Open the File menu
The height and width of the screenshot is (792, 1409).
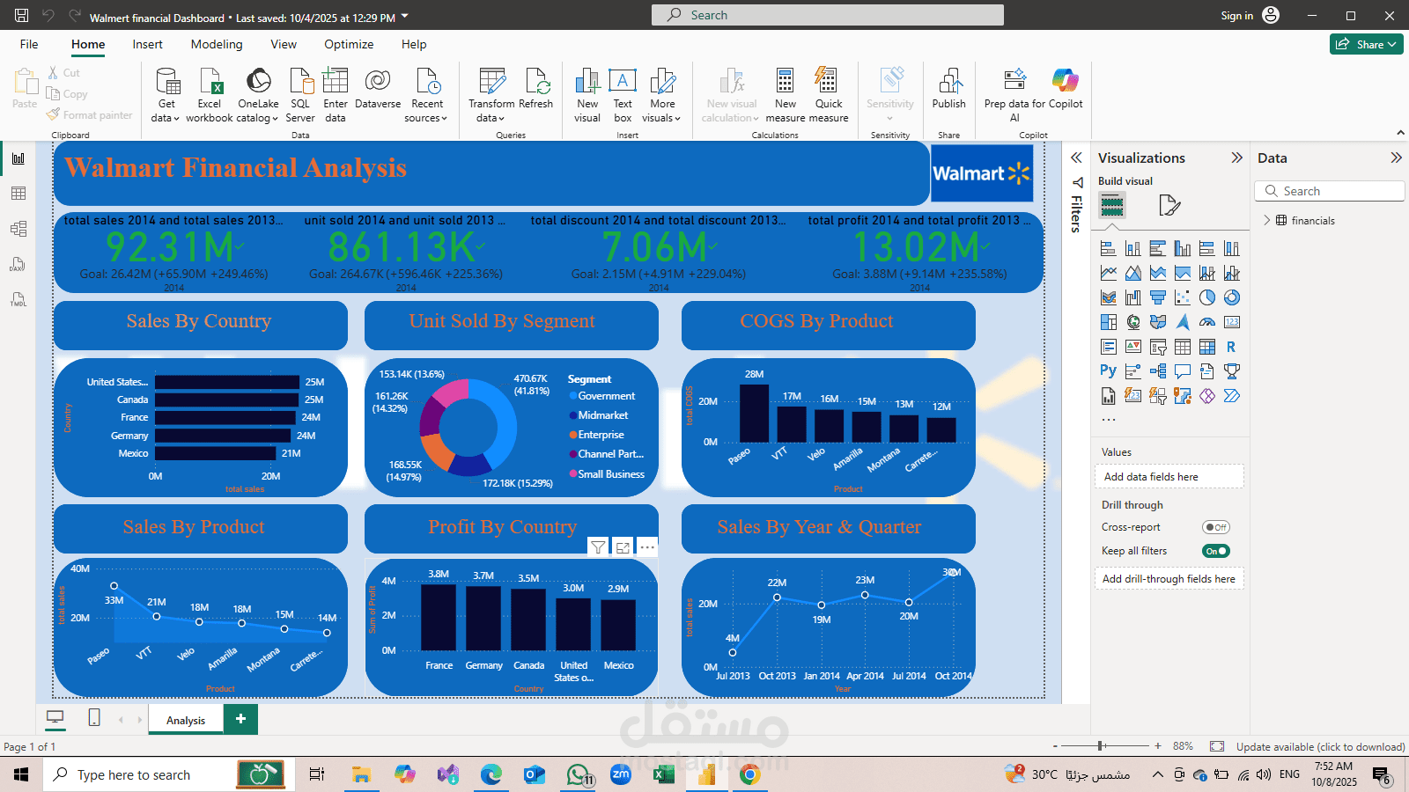pos(29,44)
